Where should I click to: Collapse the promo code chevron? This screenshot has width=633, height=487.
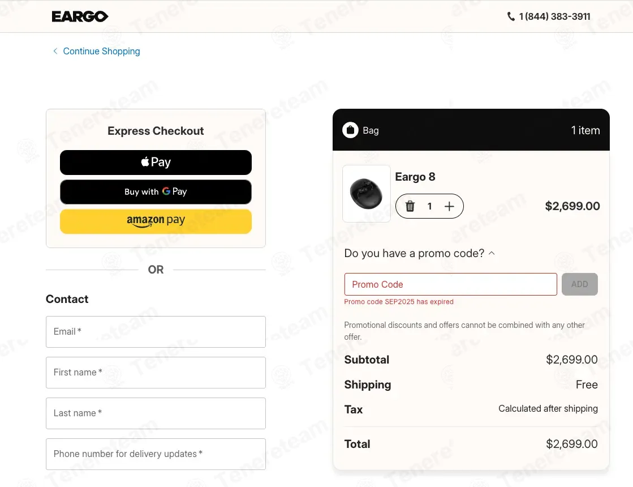pos(492,253)
